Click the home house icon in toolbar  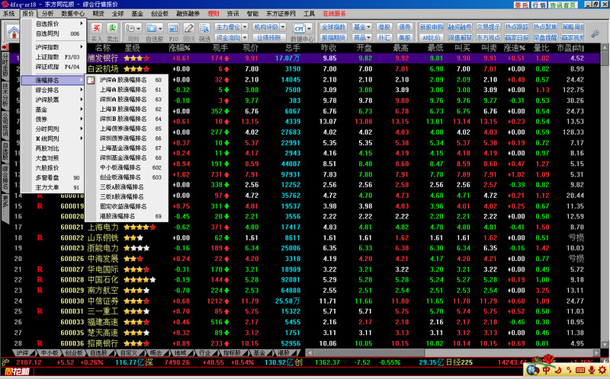click(13, 32)
